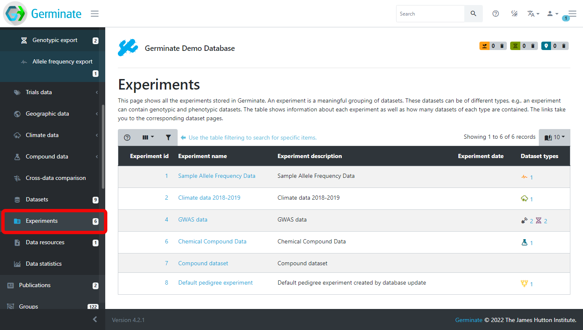Image resolution: width=583 pixels, height=330 pixels.
Task: Click the green marked markers DNA icon
Action: point(515,46)
